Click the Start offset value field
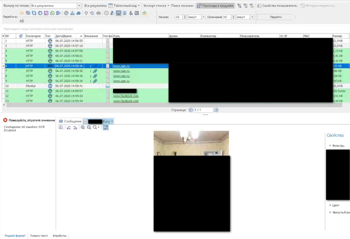Screen dimensions: 350x239 [x=178, y=17]
